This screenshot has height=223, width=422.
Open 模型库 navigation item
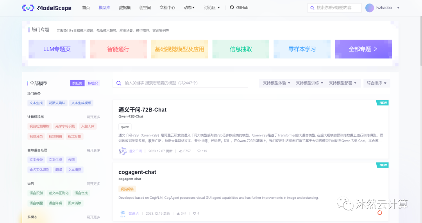[104, 8]
